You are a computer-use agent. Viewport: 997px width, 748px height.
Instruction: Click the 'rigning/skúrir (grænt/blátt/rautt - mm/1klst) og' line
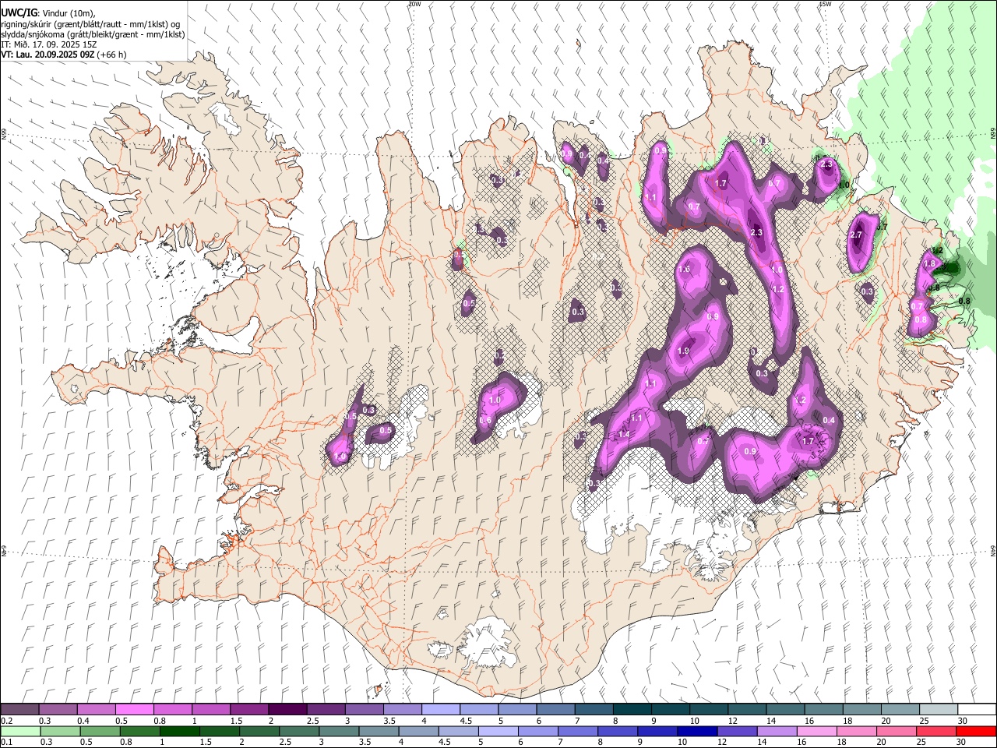(90, 24)
